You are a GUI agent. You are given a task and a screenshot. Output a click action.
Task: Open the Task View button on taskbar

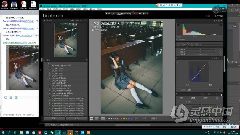(x=15, y=132)
